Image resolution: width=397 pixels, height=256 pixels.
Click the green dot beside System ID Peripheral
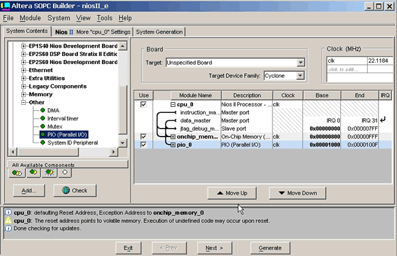pyautogui.click(x=42, y=143)
